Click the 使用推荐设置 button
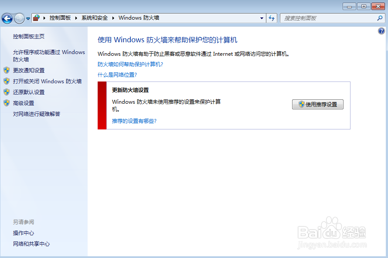Image resolution: width=388 pixels, height=258 pixels. coord(318,105)
